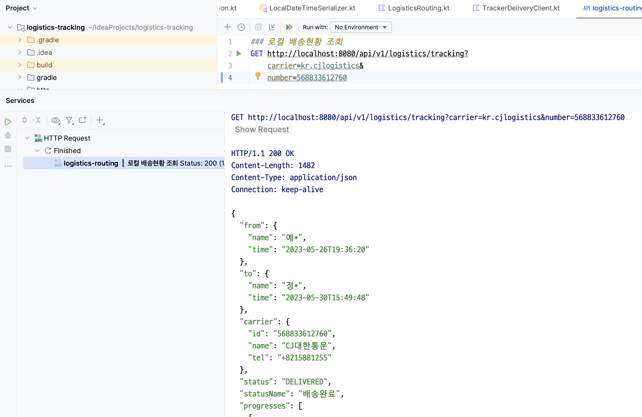The height and width of the screenshot is (417, 642).
Task: Click run all requests double-arrow icon
Action: point(289,27)
